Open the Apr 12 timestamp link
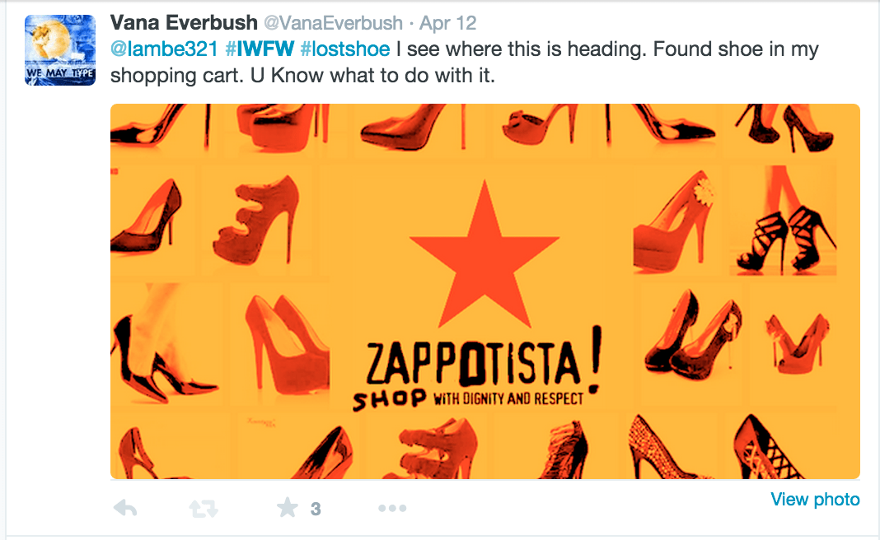The width and height of the screenshot is (880, 540). pos(448,22)
